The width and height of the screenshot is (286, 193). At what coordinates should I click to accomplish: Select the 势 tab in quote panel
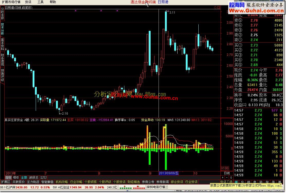(261, 182)
